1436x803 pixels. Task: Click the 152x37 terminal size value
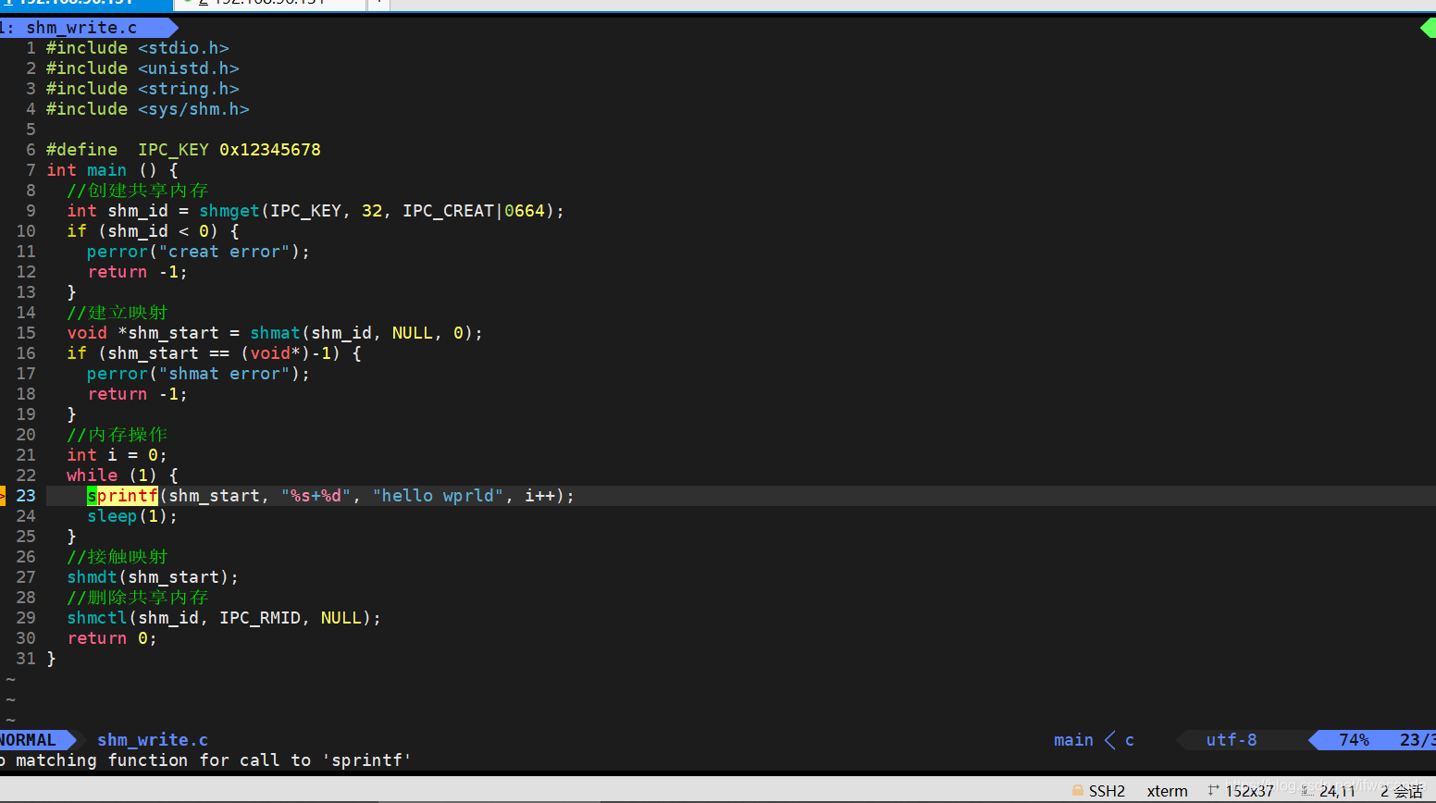(x=1249, y=791)
